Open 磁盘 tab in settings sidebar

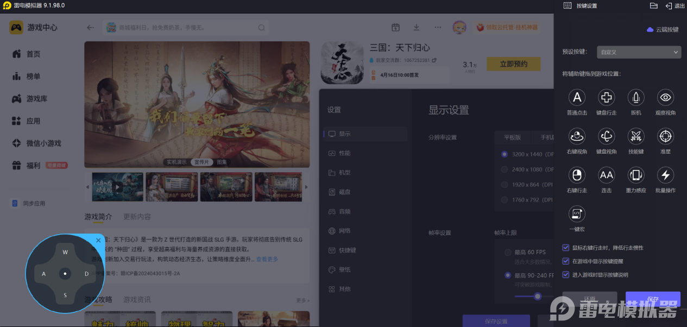coord(365,192)
